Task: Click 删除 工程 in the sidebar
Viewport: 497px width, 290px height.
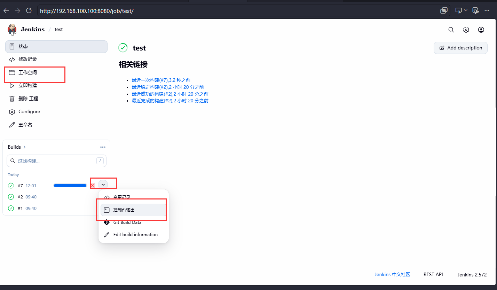Action: [56, 99]
